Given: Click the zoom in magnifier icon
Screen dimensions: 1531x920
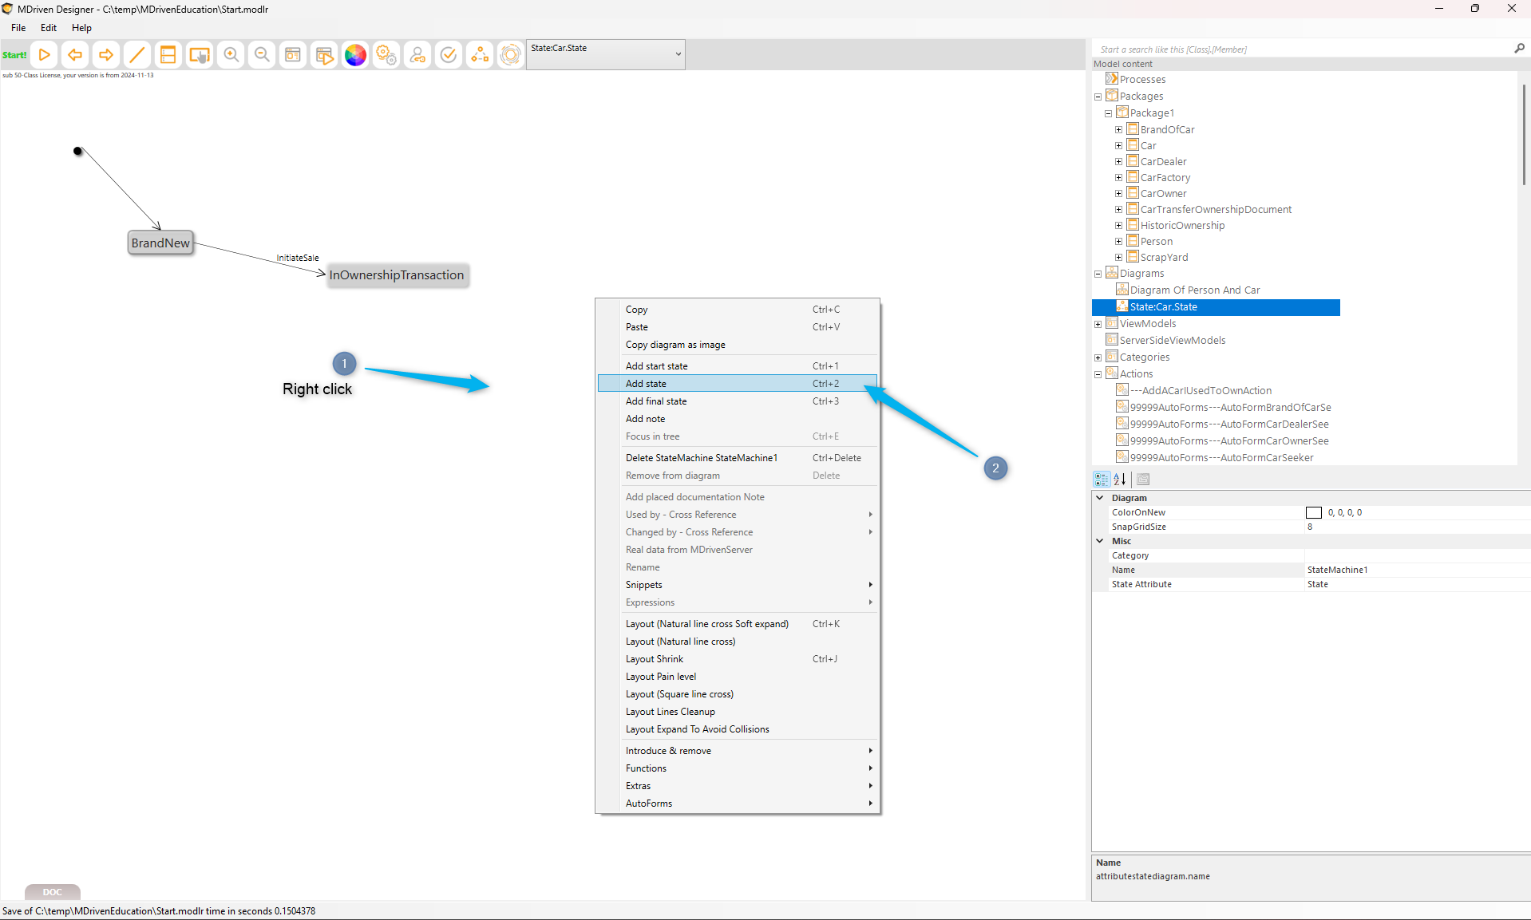Looking at the screenshot, I should pos(231,55).
